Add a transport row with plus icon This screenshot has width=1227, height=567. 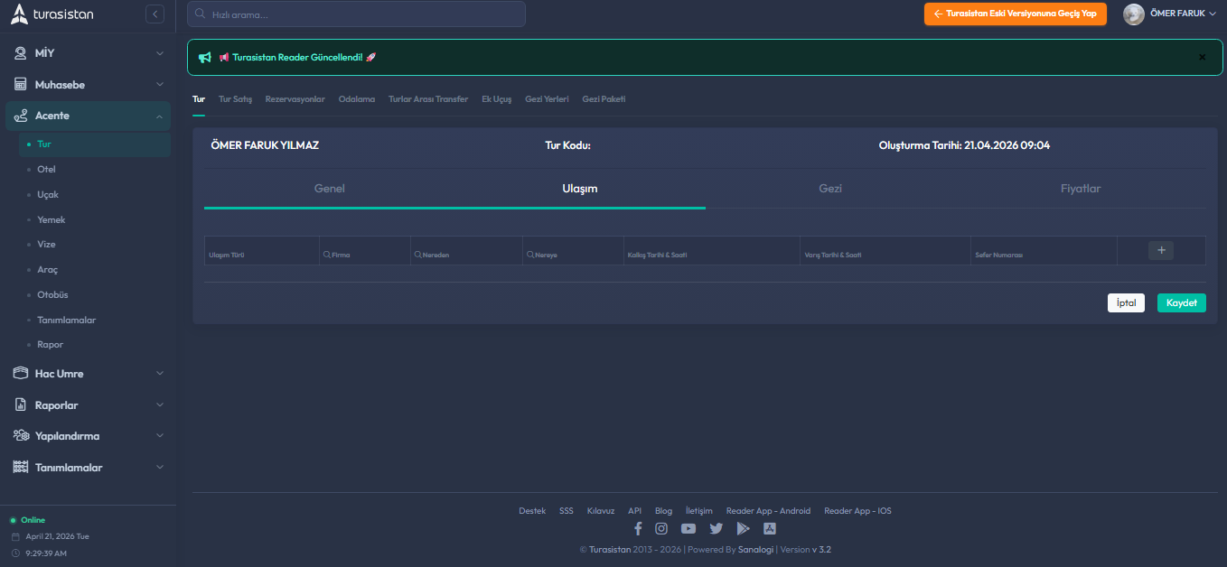tap(1161, 251)
